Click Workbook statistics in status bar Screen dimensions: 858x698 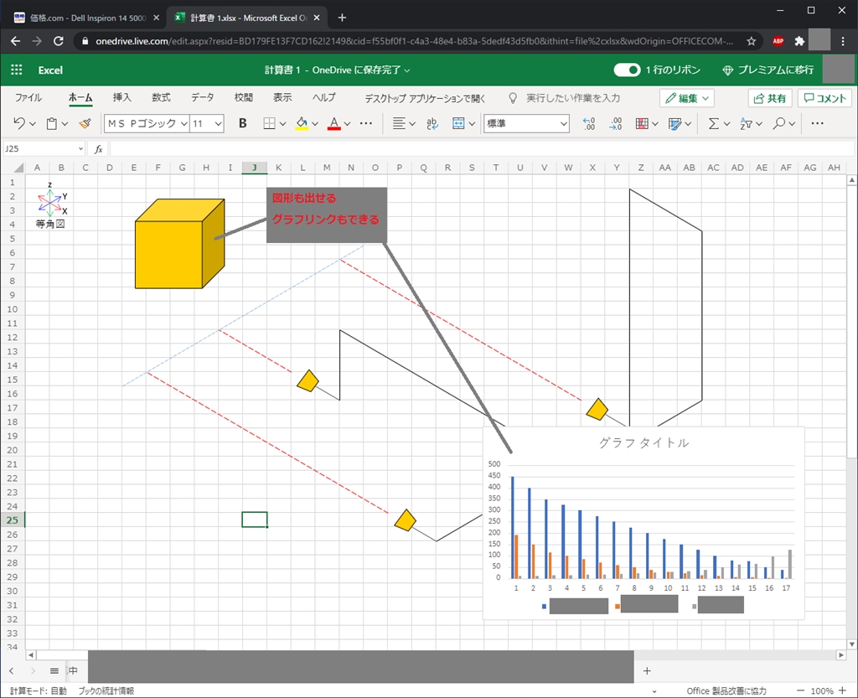pos(106,691)
